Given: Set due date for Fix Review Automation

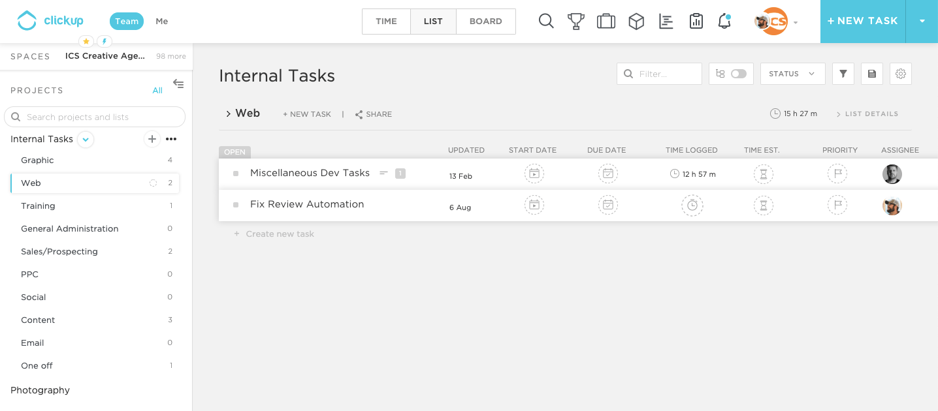Looking at the screenshot, I should coord(608,205).
